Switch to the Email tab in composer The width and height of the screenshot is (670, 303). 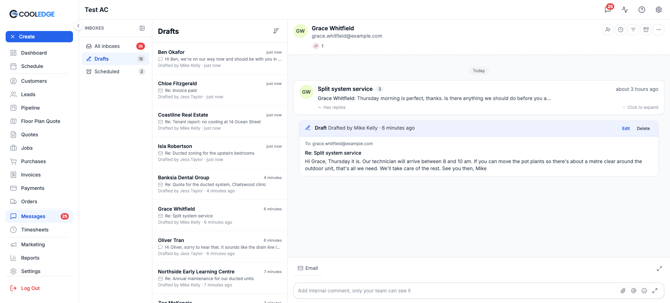(308, 268)
